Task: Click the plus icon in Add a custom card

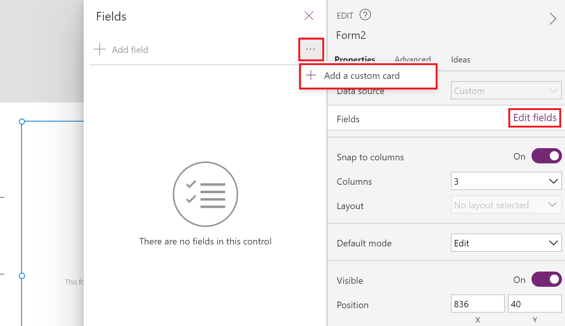Action: [311, 75]
